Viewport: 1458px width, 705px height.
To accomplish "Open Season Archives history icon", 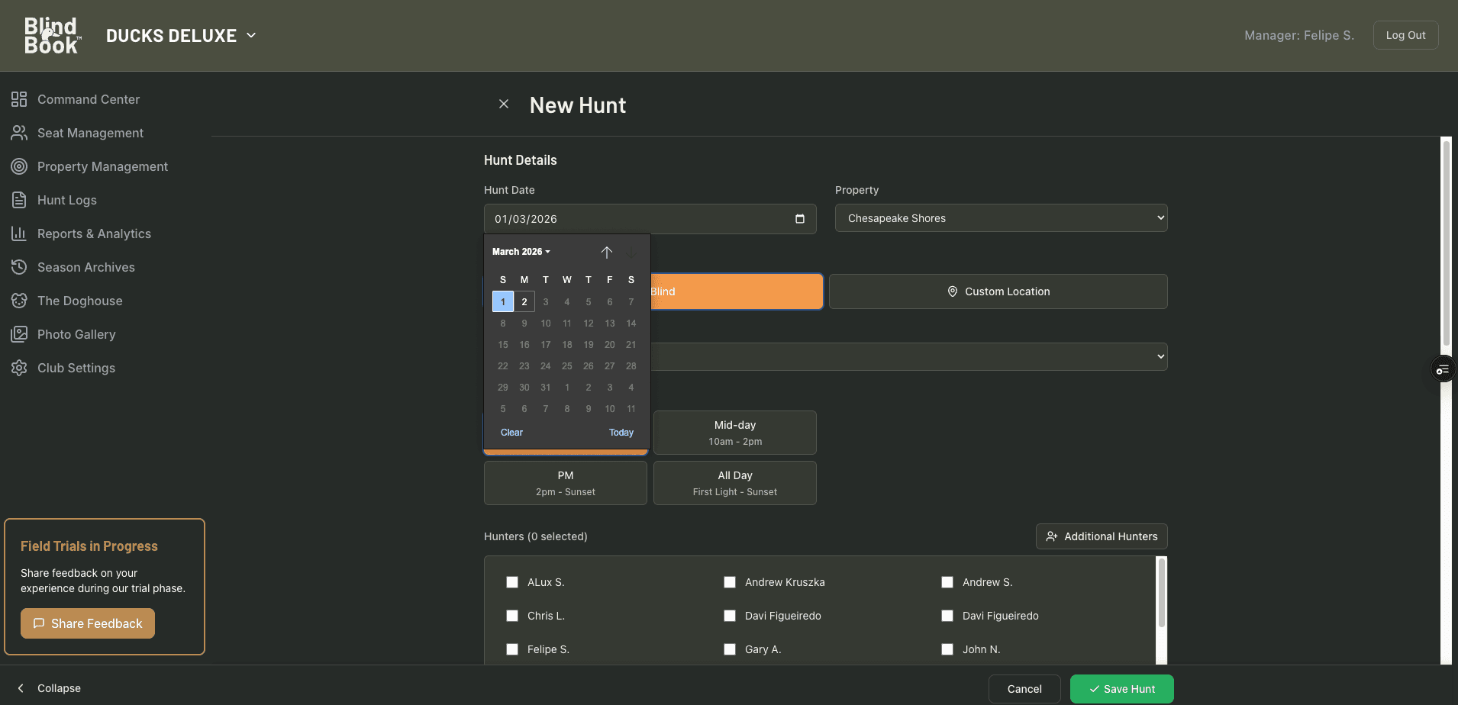I will tap(20, 266).
